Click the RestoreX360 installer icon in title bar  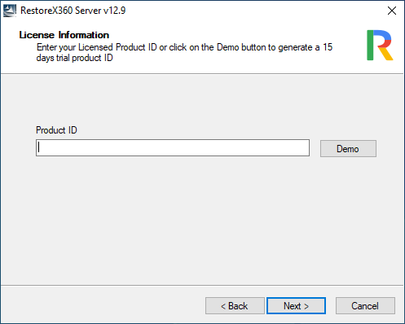click(x=10, y=11)
